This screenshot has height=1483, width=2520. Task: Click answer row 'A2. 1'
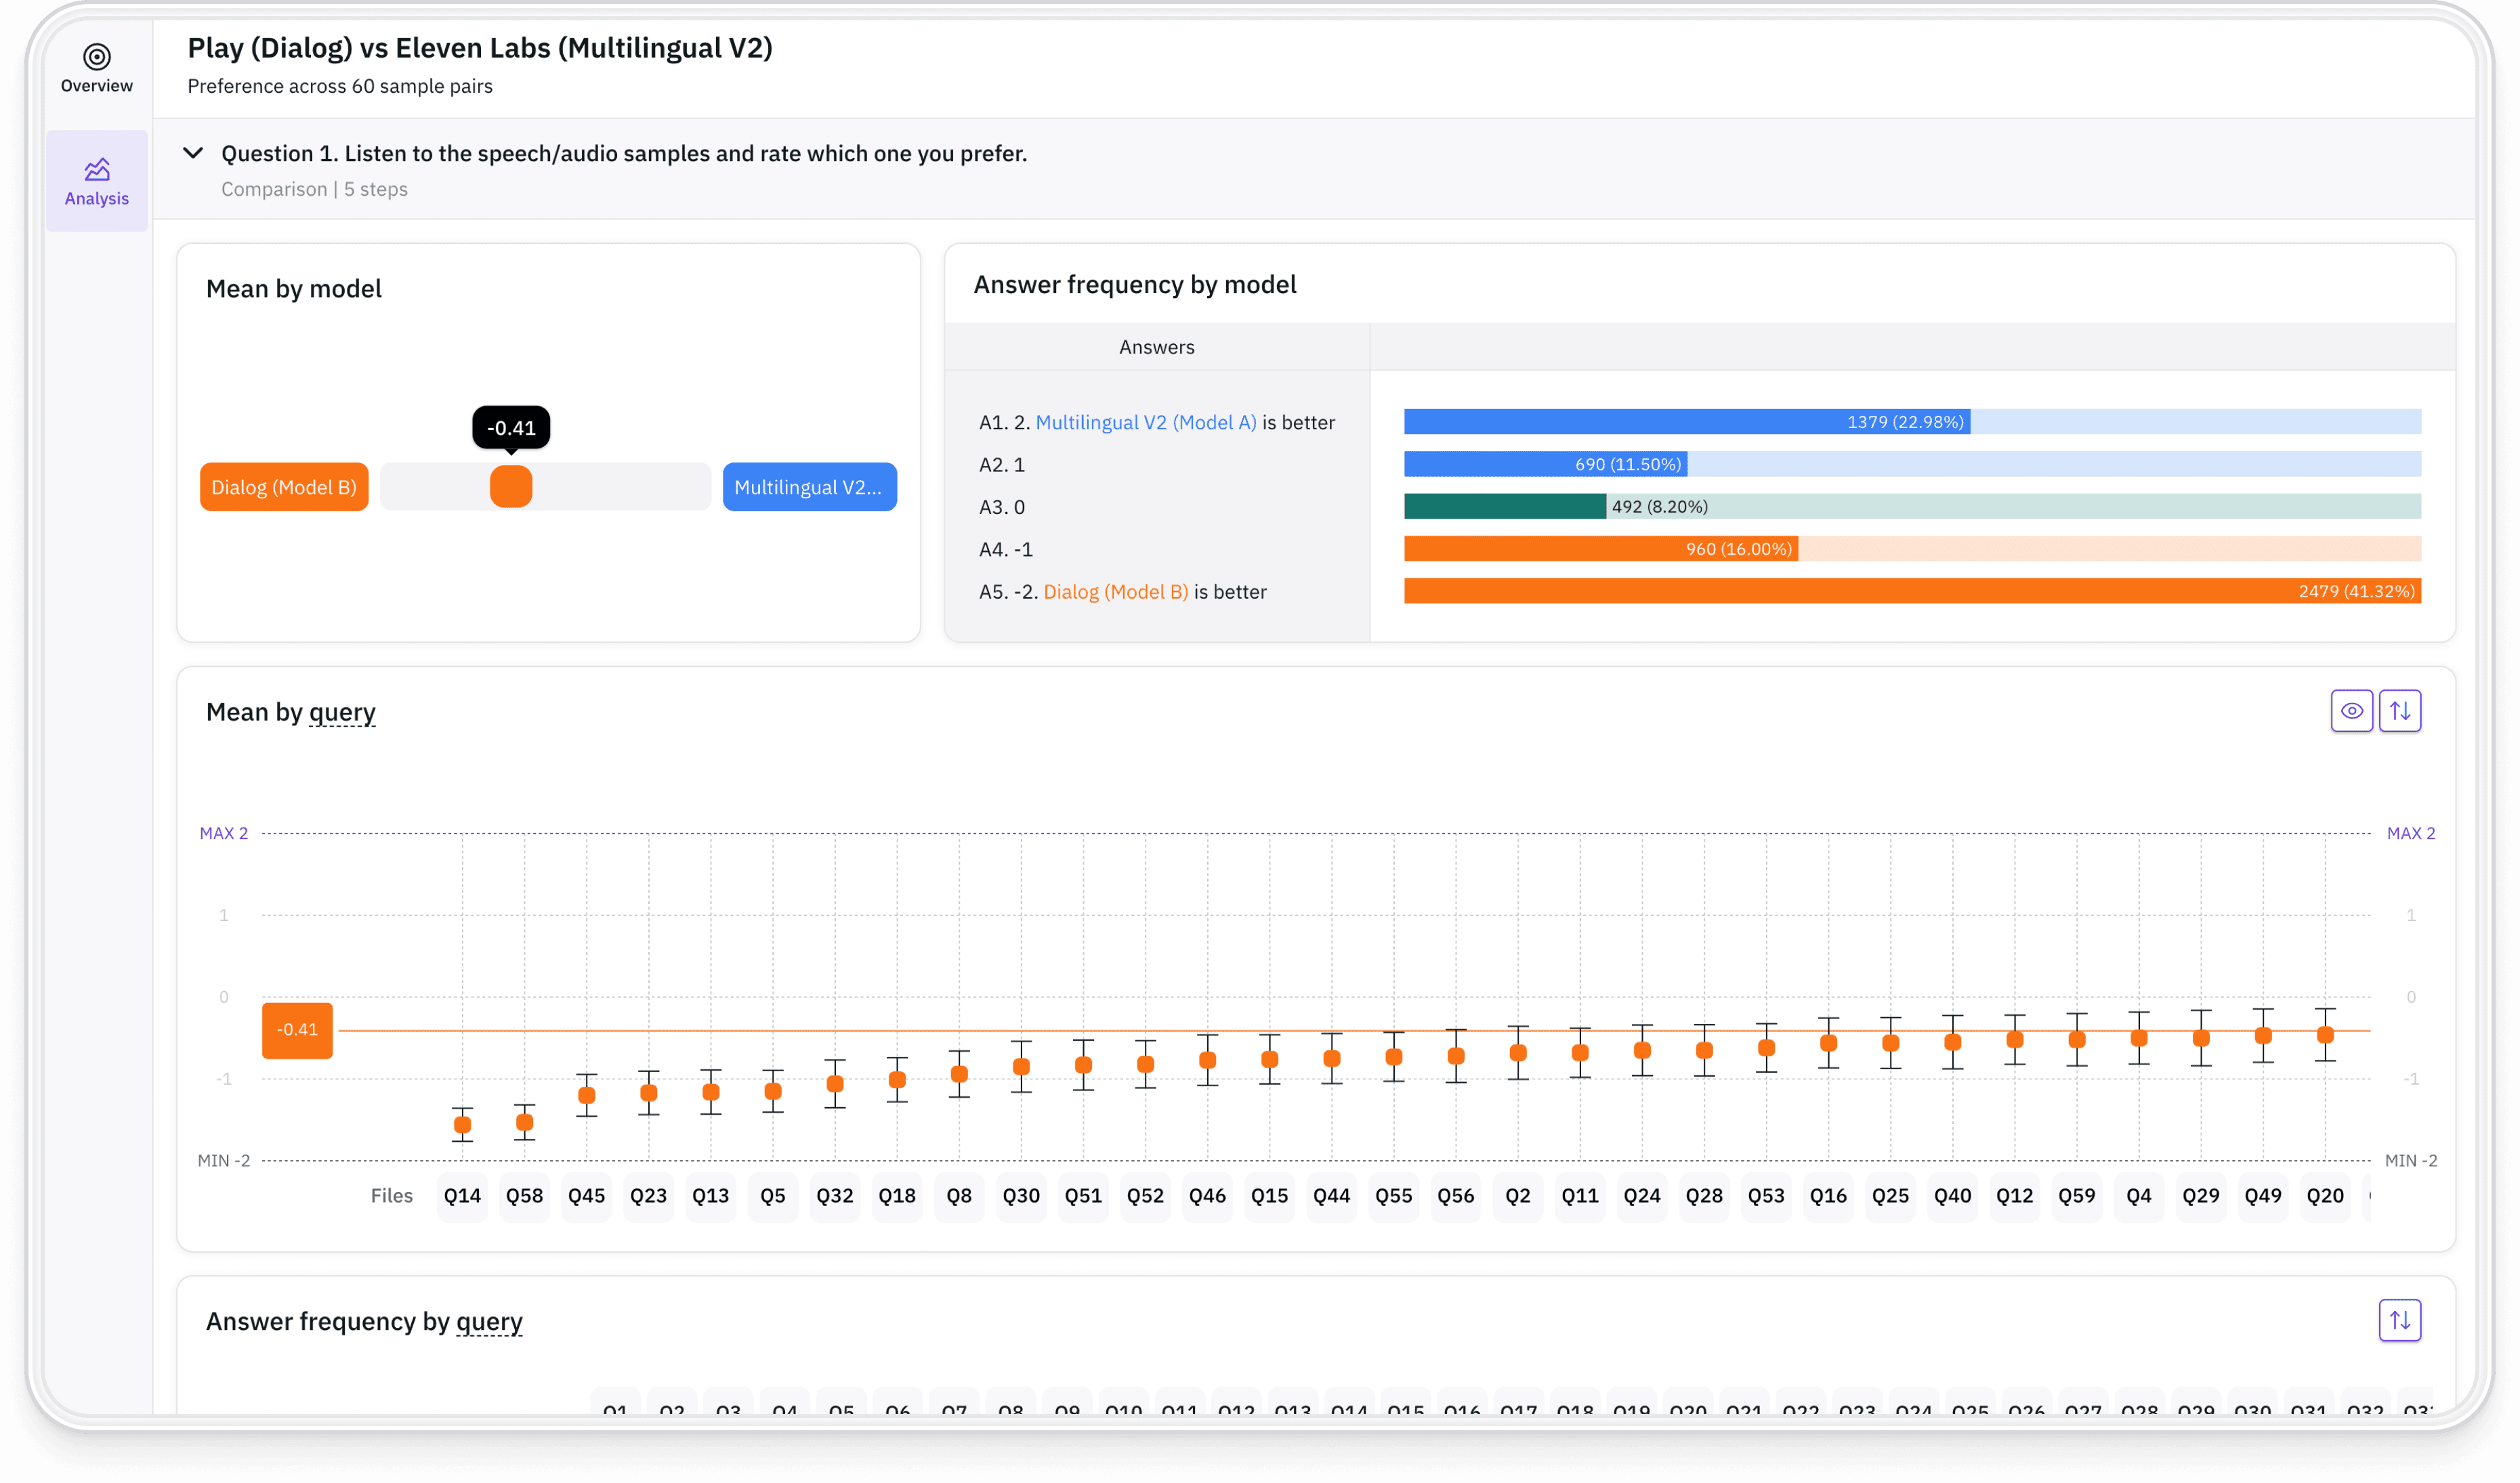pos(1002,465)
